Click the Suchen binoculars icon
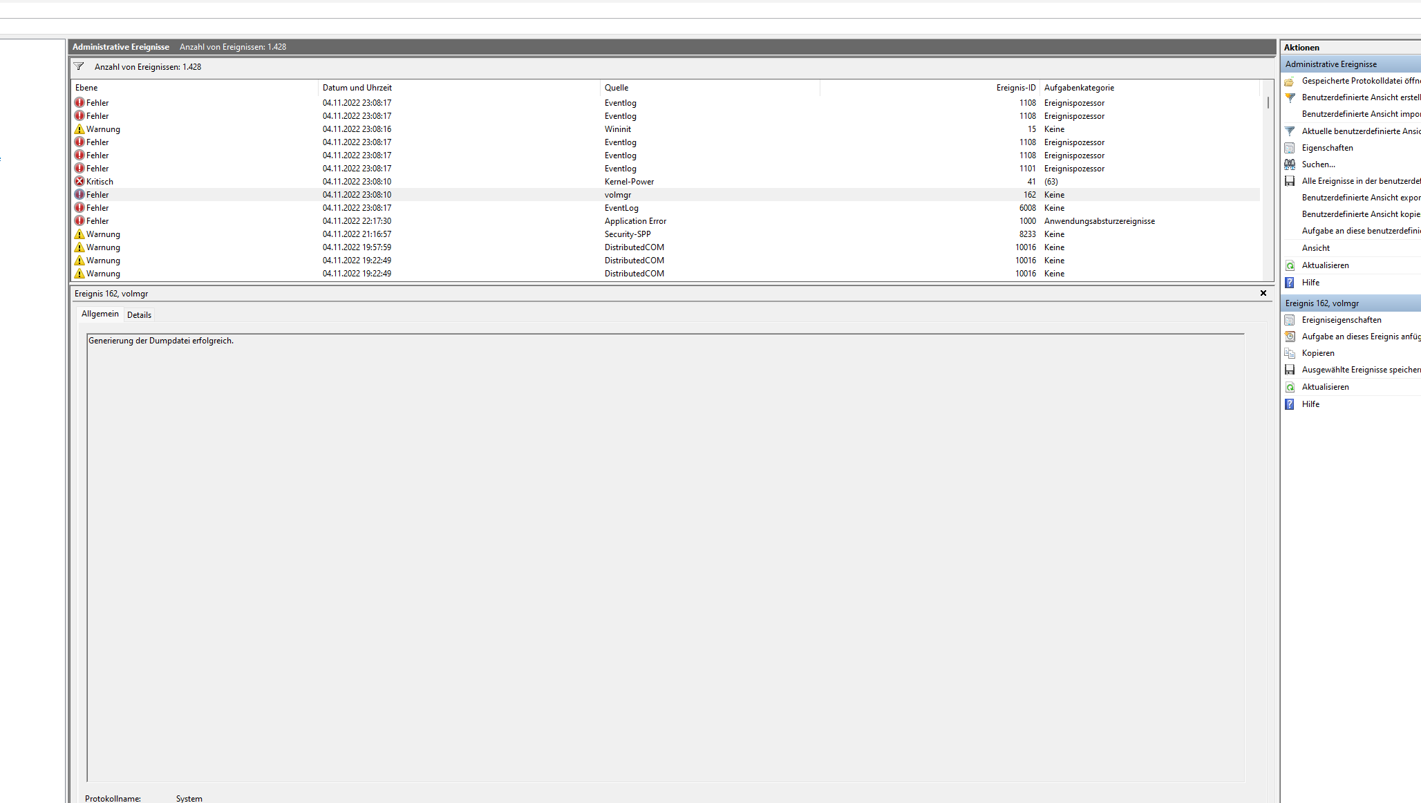Image resolution: width=1421 pixels, height=803 pixels. coord(1289,164)
